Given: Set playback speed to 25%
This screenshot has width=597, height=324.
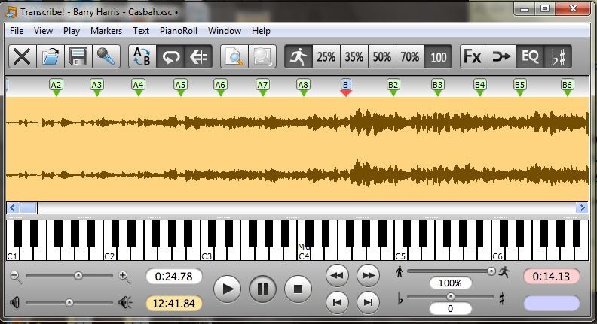Looking at the screenshot, I should 326,57.
